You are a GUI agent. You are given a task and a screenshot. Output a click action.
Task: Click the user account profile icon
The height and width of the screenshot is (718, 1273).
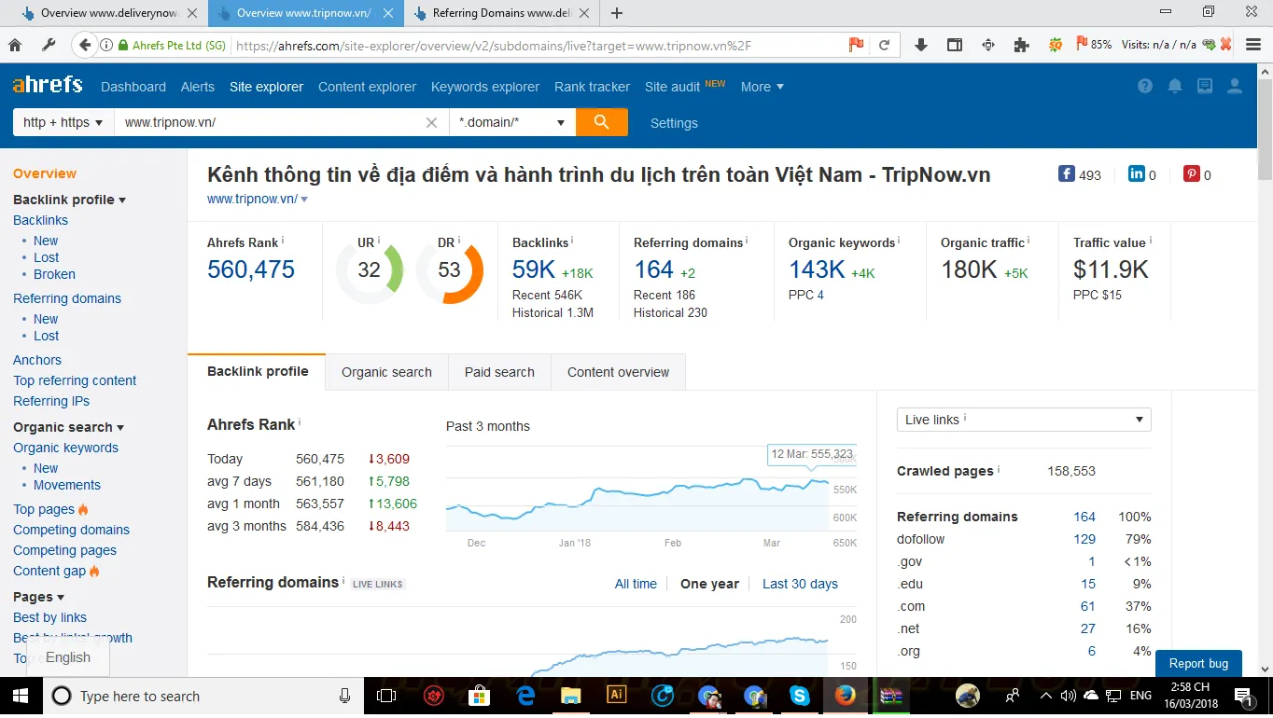coord(1234,87)
